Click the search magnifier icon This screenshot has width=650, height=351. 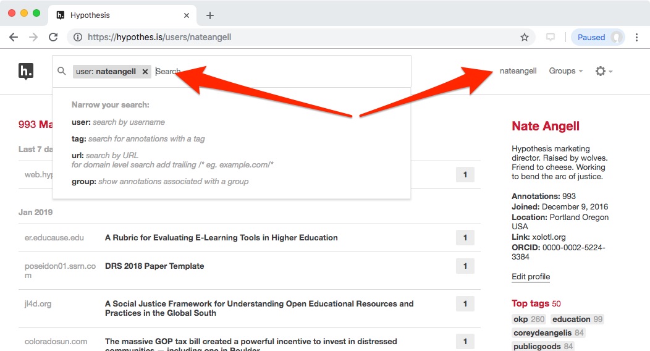click(61, 71)
